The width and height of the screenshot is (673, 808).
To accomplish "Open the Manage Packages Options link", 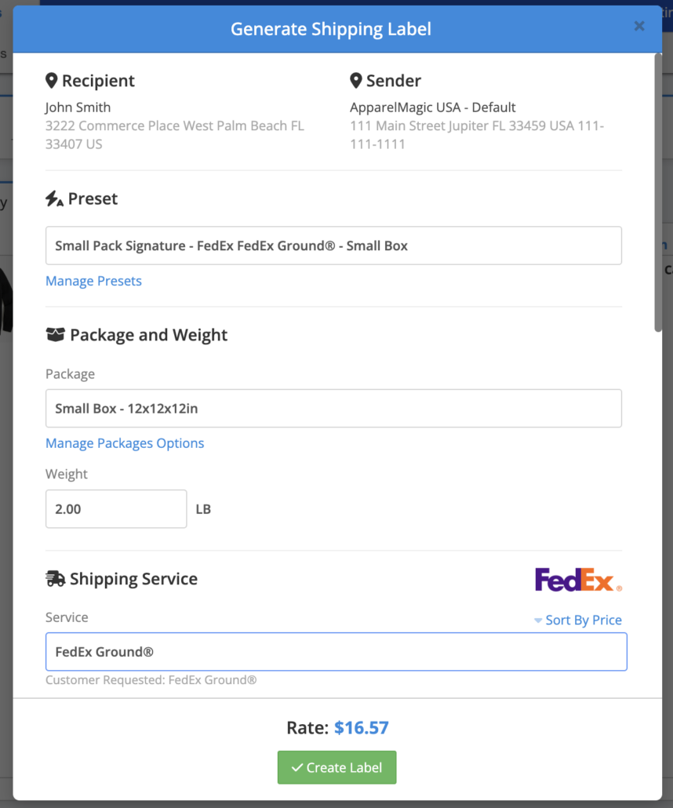I will [x=125, y=443].
